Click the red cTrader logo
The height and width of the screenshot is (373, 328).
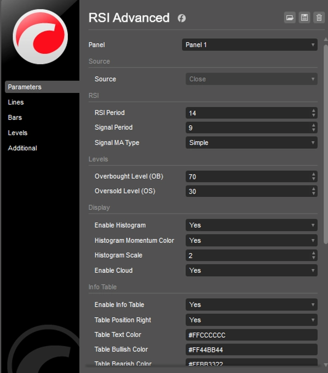40,37
